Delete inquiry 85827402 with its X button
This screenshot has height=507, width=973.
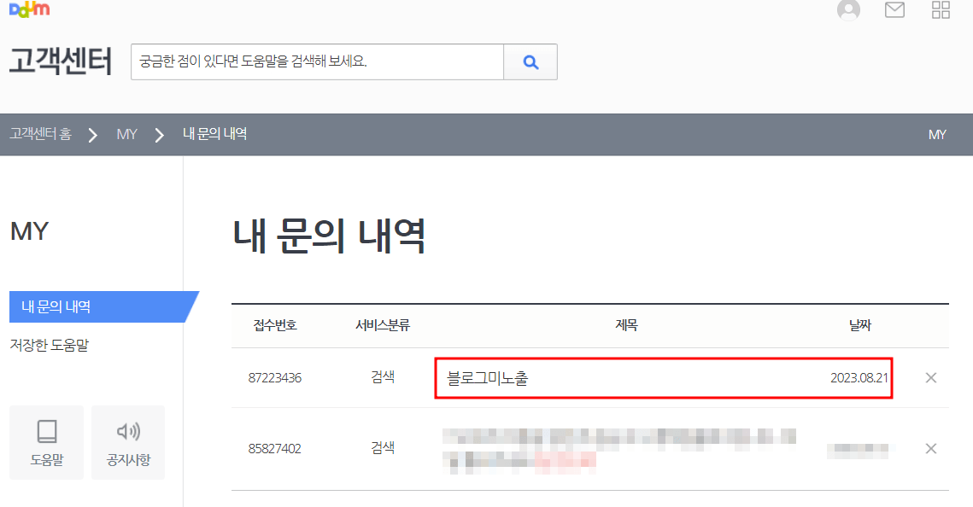930,447
